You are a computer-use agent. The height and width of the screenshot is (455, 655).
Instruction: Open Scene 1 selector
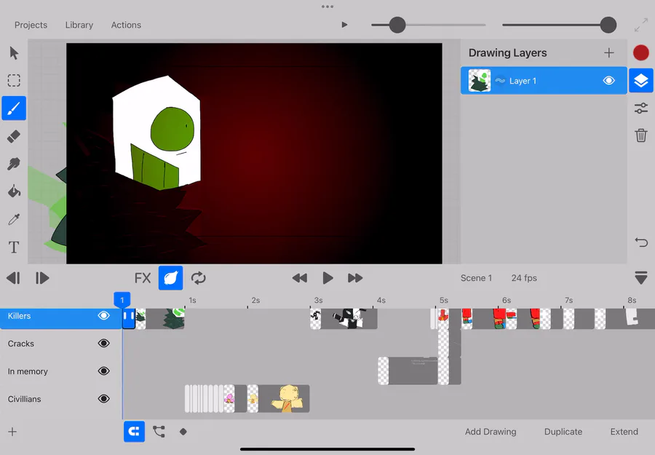click(476, 278)
